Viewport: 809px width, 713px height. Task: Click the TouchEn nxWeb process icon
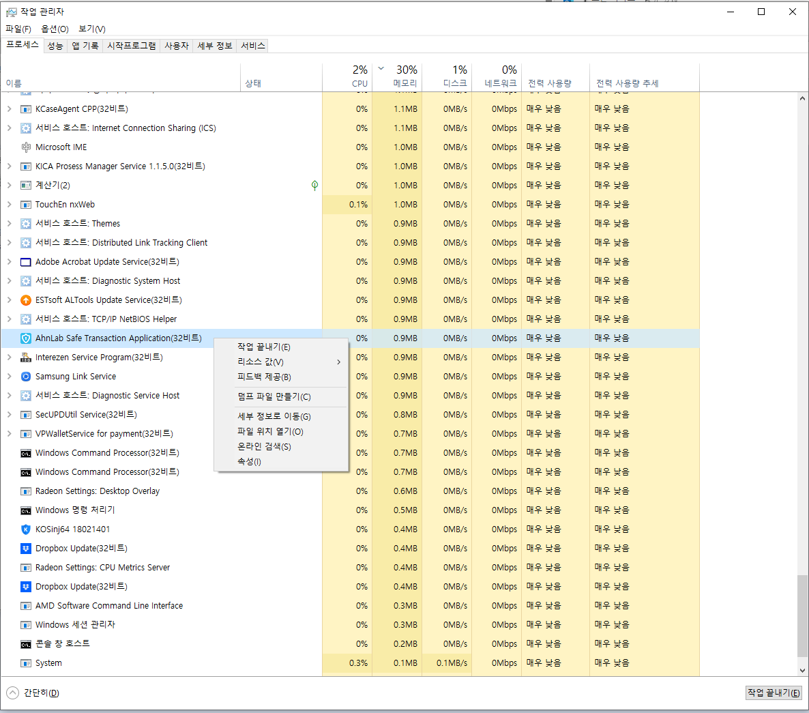coord(26,204)
